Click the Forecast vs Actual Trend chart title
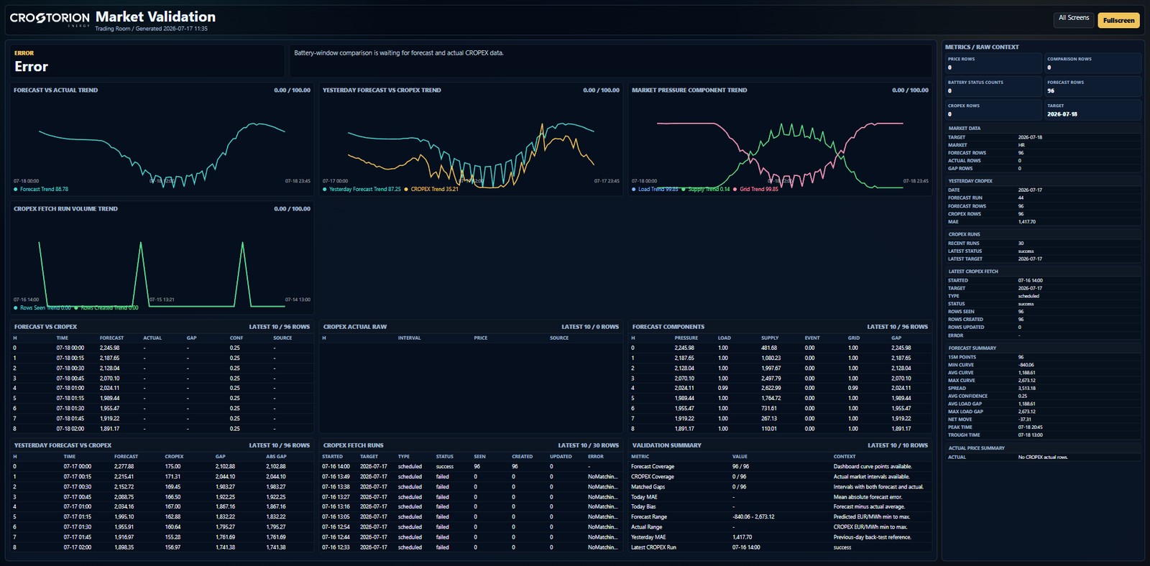The width and height of the screenshot is (1150, 566). (x=55, y=91)
